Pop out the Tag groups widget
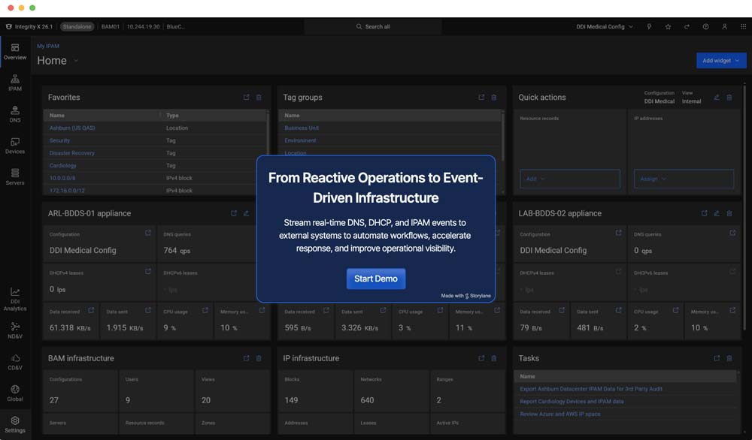 481,97
